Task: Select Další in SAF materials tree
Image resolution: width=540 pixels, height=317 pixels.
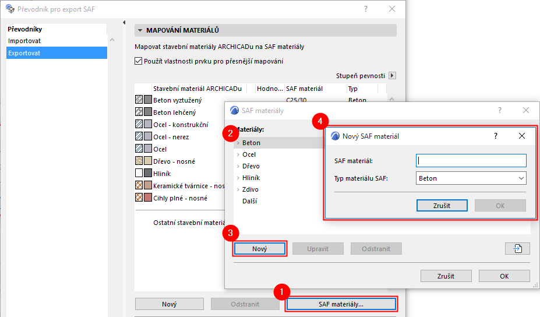Action: pos(250,201)
